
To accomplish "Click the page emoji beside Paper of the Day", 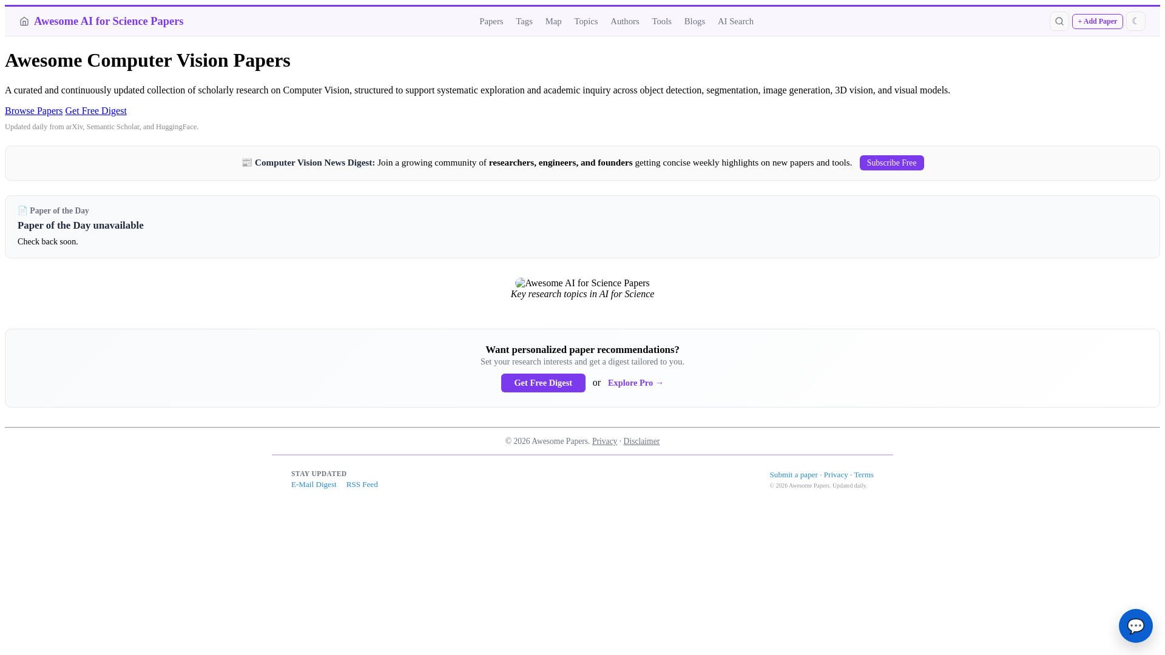I will [22, 211].
